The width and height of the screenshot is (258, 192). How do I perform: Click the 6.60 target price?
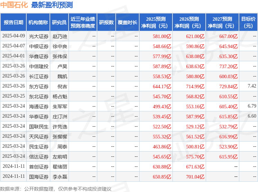pyautogui.click(x=252, y=116)
